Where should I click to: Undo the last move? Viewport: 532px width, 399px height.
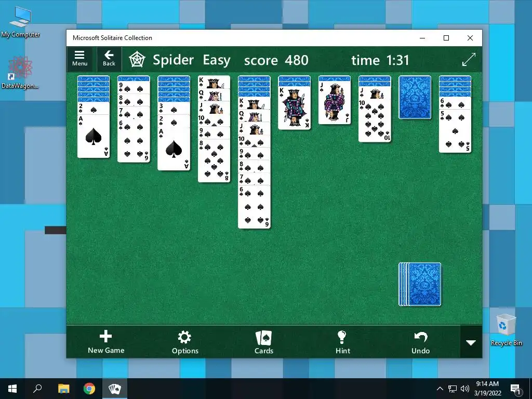(x=421, y=342)
